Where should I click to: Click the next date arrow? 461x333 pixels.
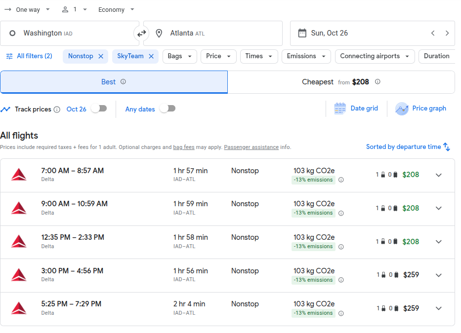click(x=447, y=33)
